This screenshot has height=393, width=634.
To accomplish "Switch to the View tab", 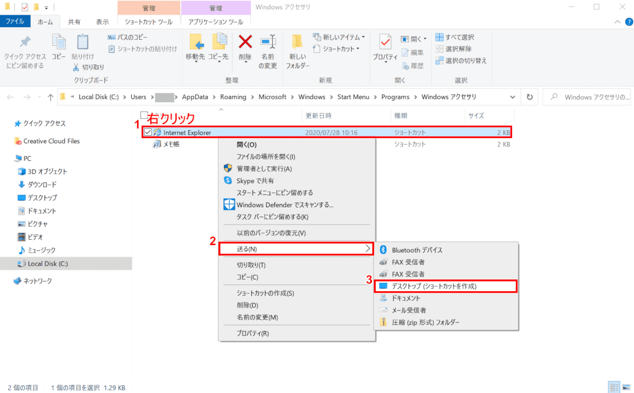I will tap(102, 22).
